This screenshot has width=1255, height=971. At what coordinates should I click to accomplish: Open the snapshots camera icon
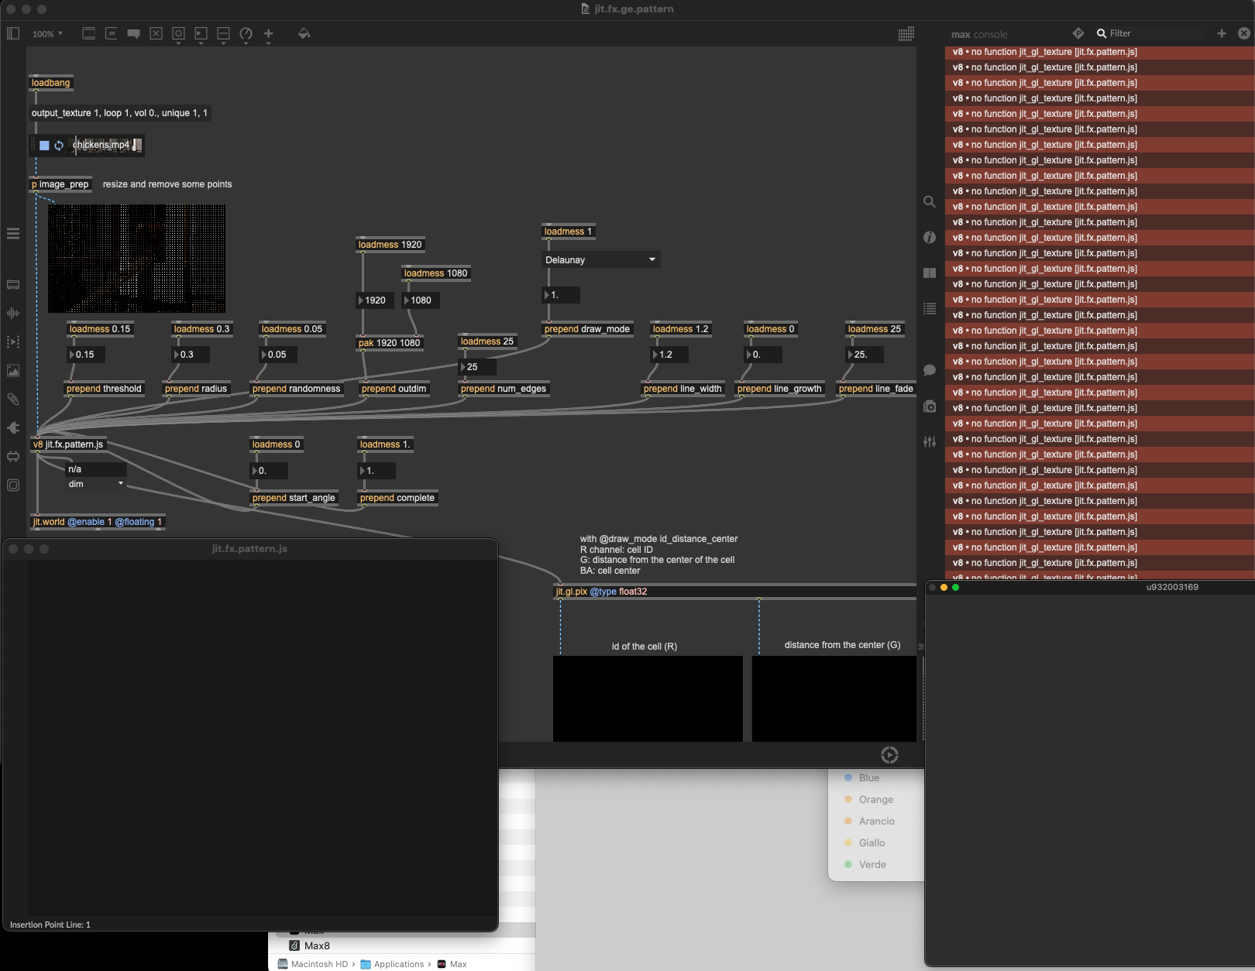coord(930,407)
